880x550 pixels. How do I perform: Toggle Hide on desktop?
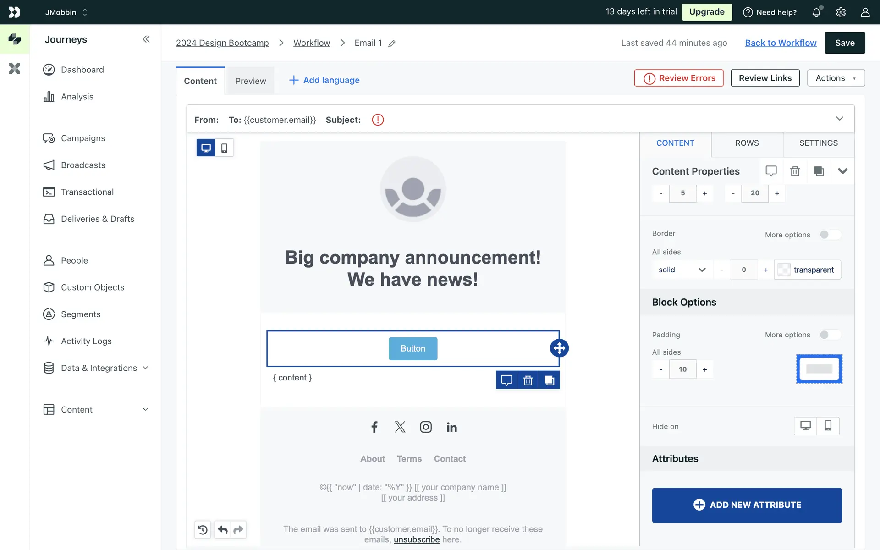tap(805, 426)
